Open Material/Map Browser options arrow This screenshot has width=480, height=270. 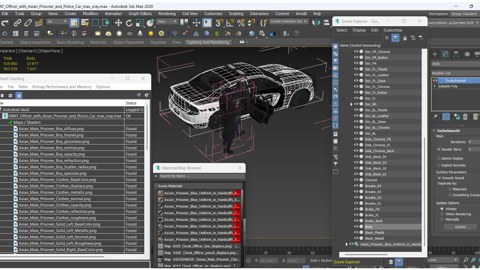coord(156,176)
